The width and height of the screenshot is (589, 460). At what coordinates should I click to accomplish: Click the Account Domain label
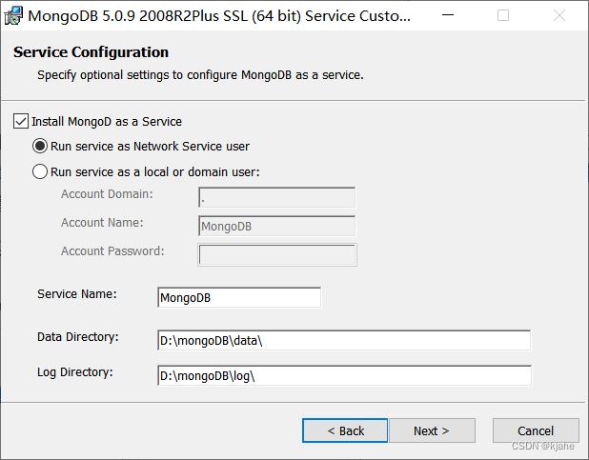tap(107, 193)
